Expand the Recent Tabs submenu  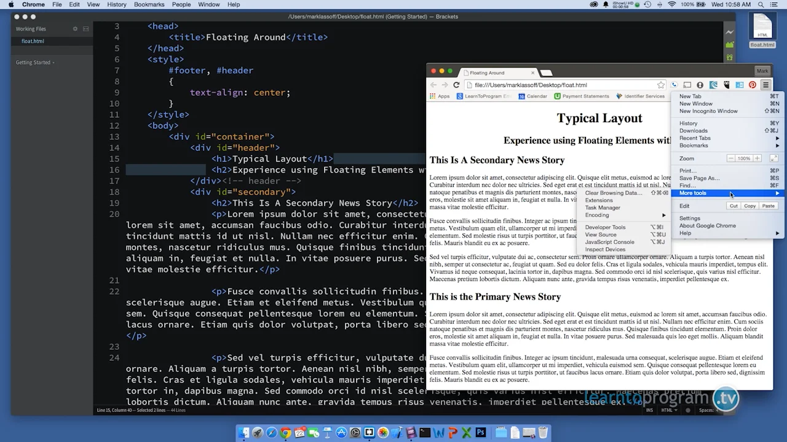pos(729,138)
